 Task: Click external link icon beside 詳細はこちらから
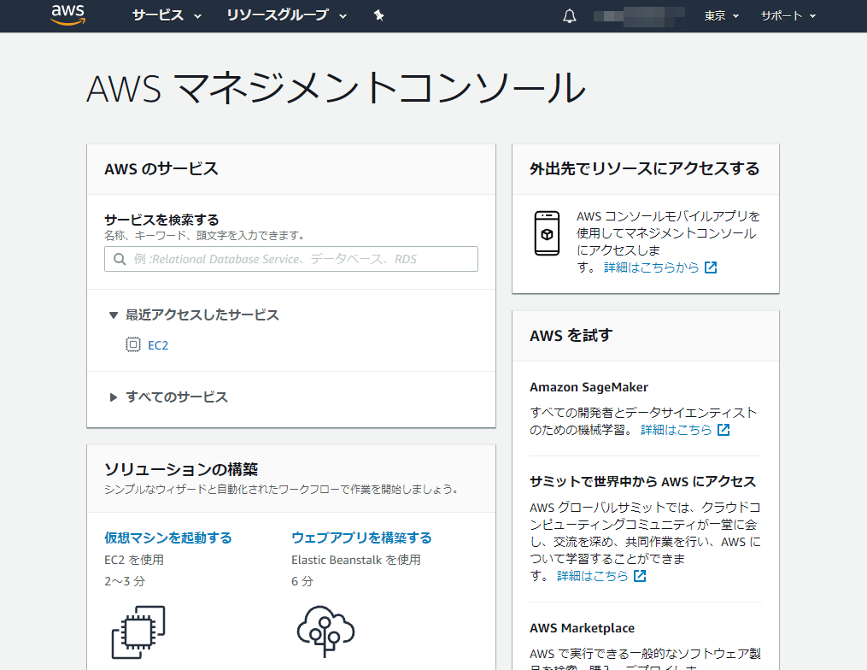pyautogui.click(x=711, y=267)
